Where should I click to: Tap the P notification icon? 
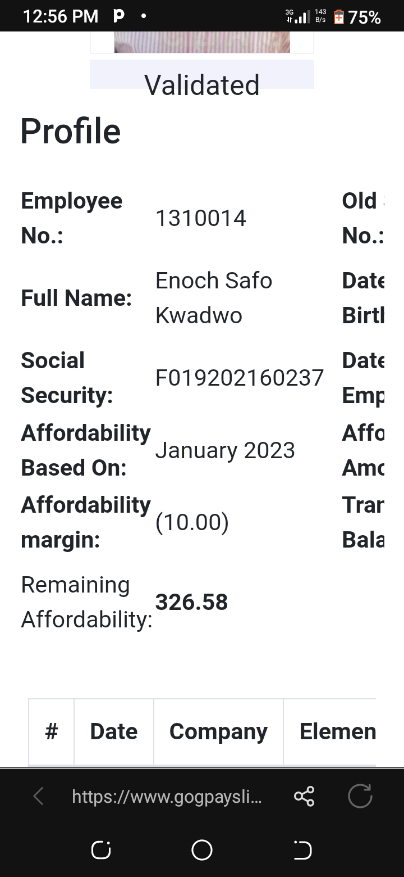(x=119, y=16)
